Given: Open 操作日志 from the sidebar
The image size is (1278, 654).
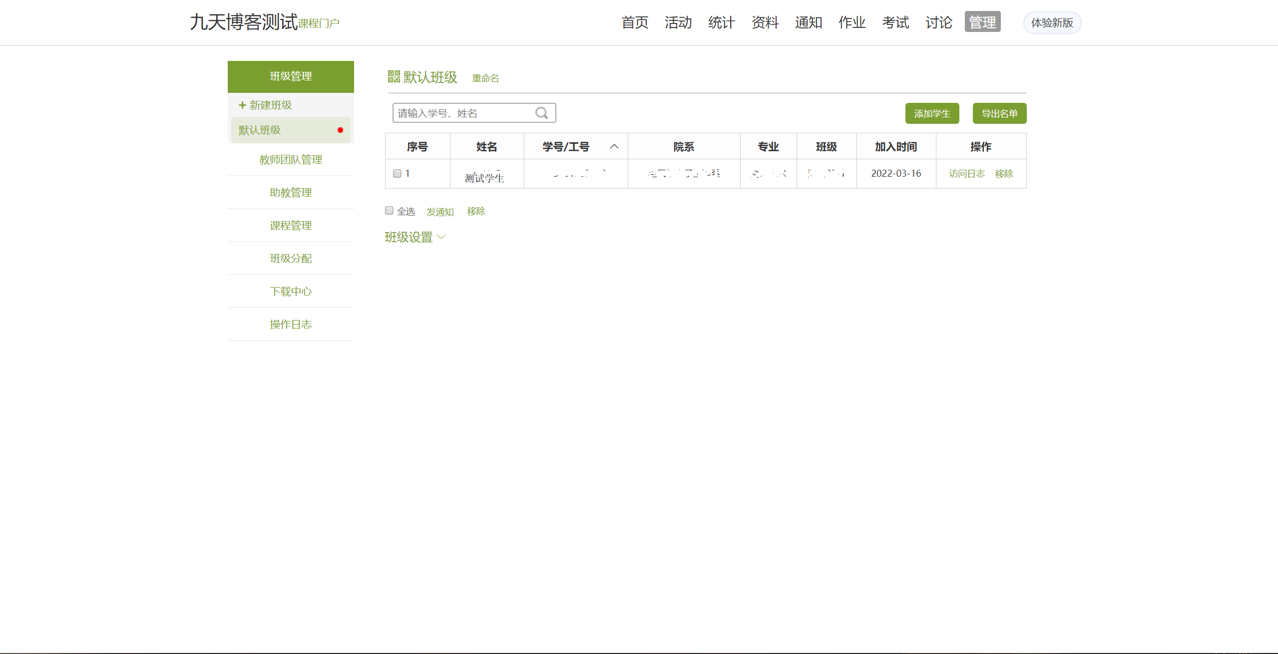Looking at the screenshot, I should click(290, 324).
